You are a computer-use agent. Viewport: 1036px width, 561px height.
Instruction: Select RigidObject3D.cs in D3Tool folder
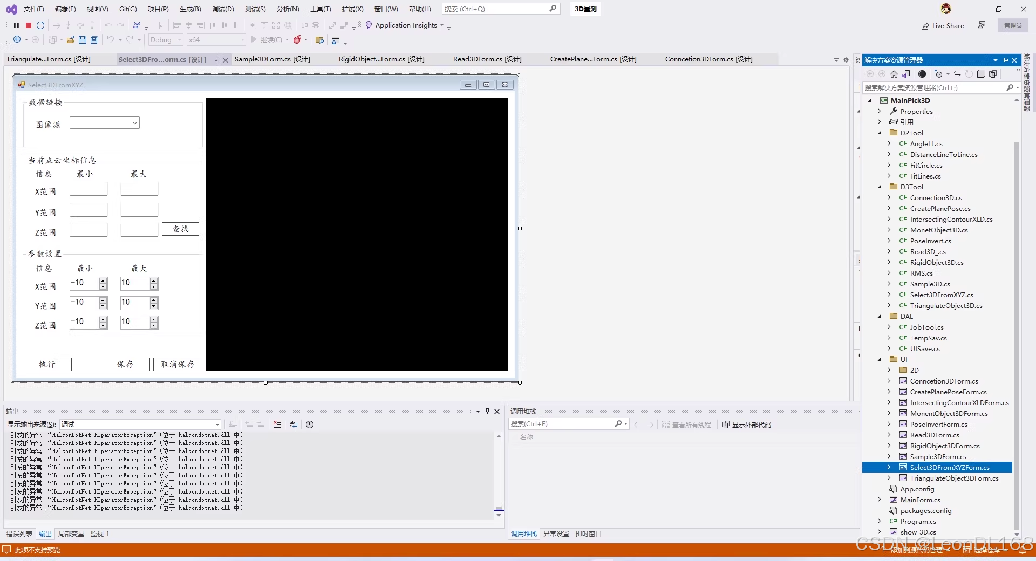pyautogui.click(x=936, y=263)
